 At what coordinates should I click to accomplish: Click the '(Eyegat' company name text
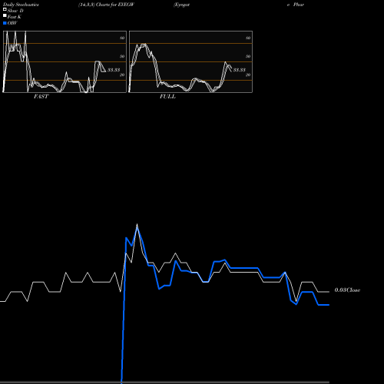tap(182, 5)
